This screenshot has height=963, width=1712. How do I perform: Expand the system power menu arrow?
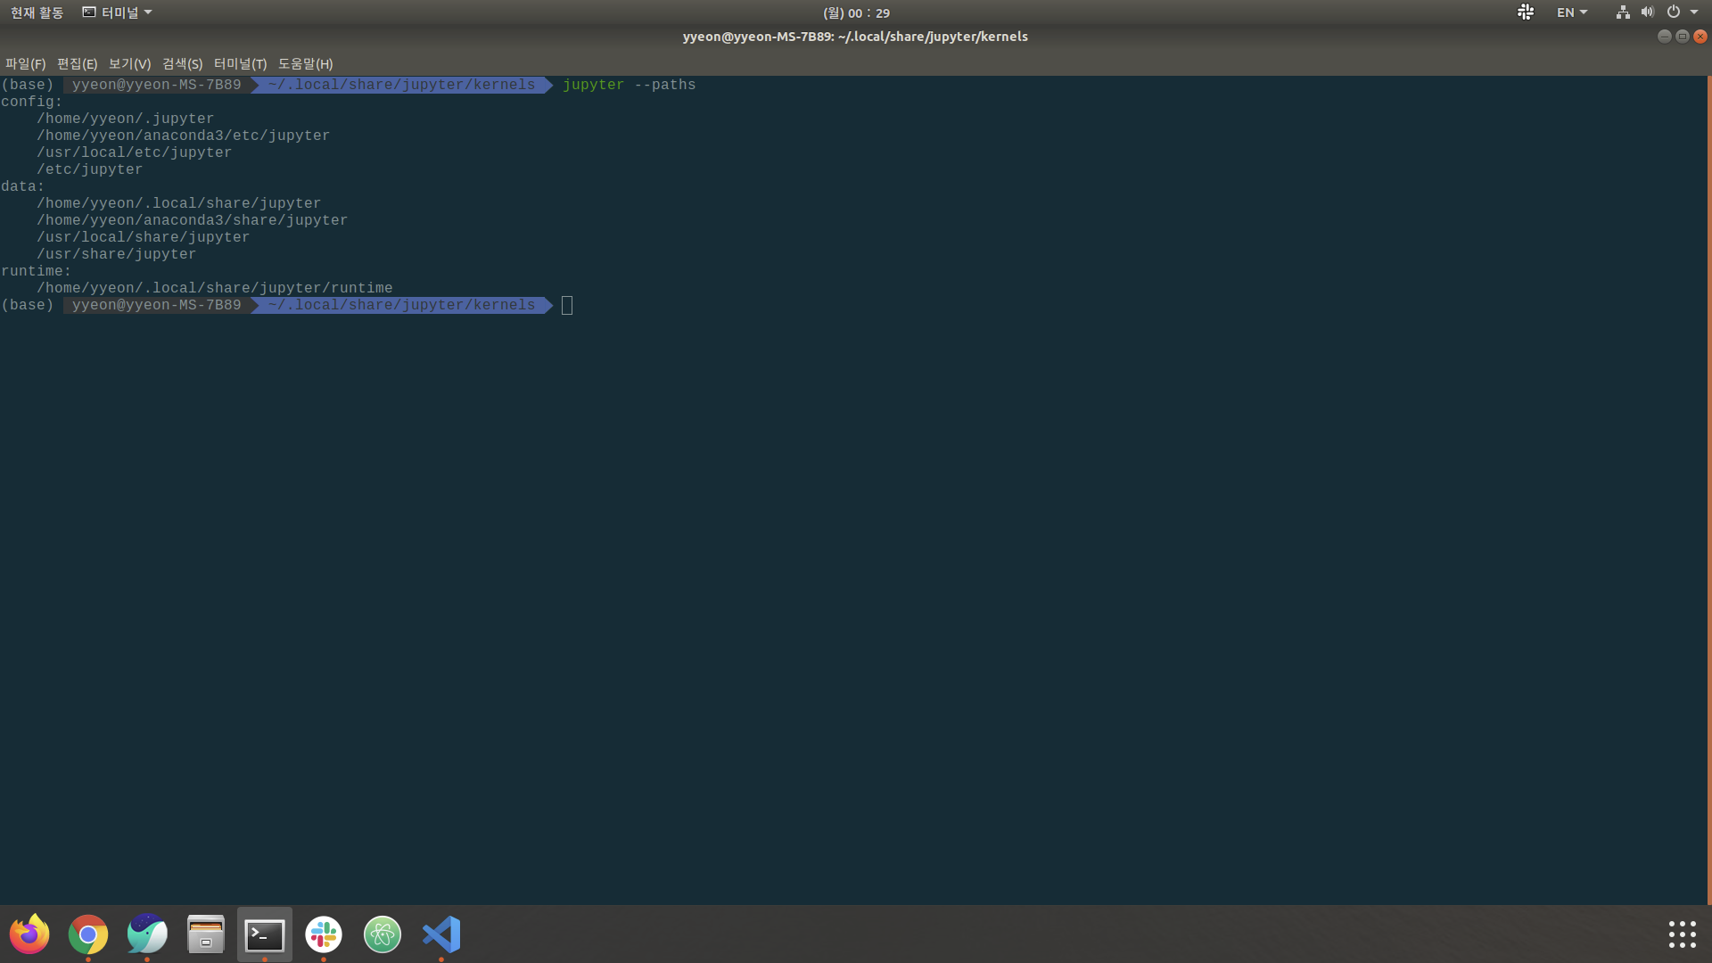click(1694, 12)
